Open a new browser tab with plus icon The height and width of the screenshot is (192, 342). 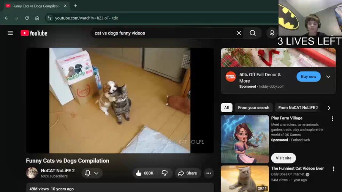pos(76,6)
